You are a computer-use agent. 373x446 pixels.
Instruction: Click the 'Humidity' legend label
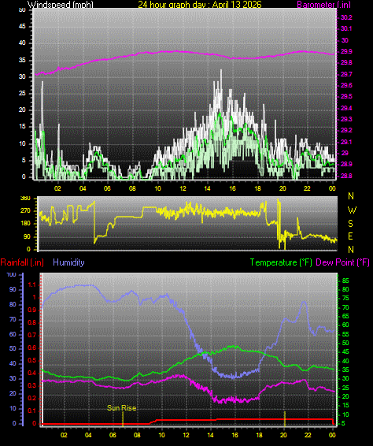(x=68, y=262)
